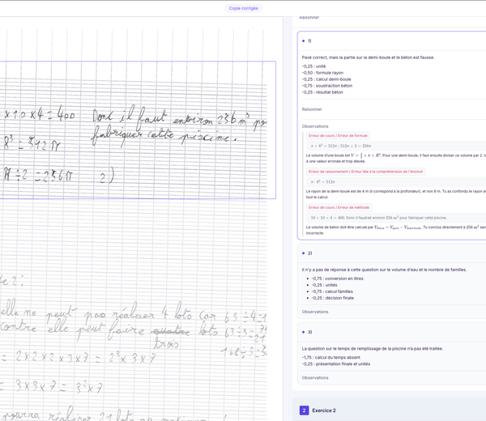This screenshot has height=421, width=486.
Task: Click the '-0,25 : unités' bullet line
Action: [324, 285]
